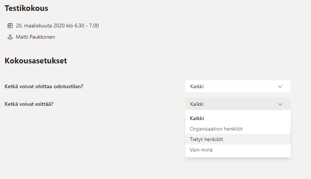
Task: Open the 'Ketkä voivat ohittaa odotustilan?' combo box
Action: [x=238, y=86]
